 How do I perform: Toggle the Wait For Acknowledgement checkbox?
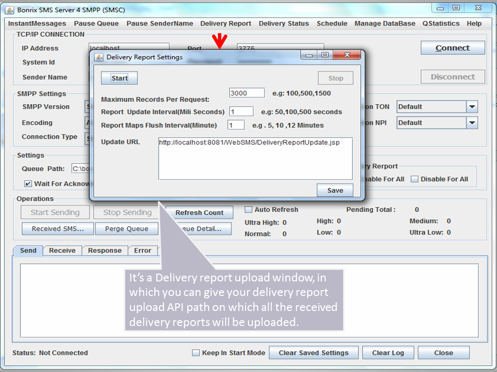coord(28,184)
